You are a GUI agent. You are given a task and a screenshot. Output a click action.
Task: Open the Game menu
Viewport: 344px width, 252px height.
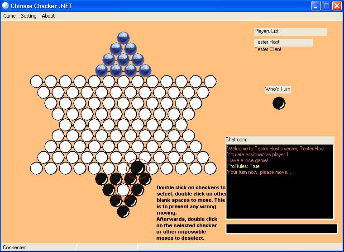click(x=10, y=16)
